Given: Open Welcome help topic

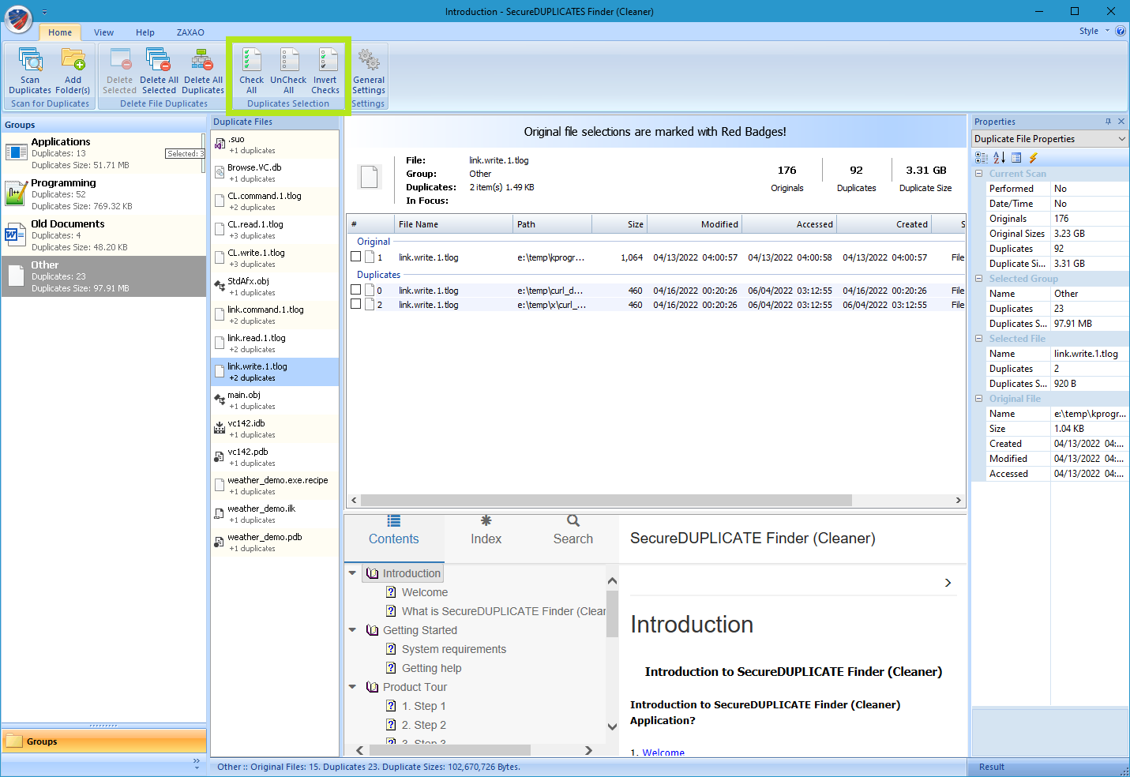Looking at the screenshot, I should 425,592.
